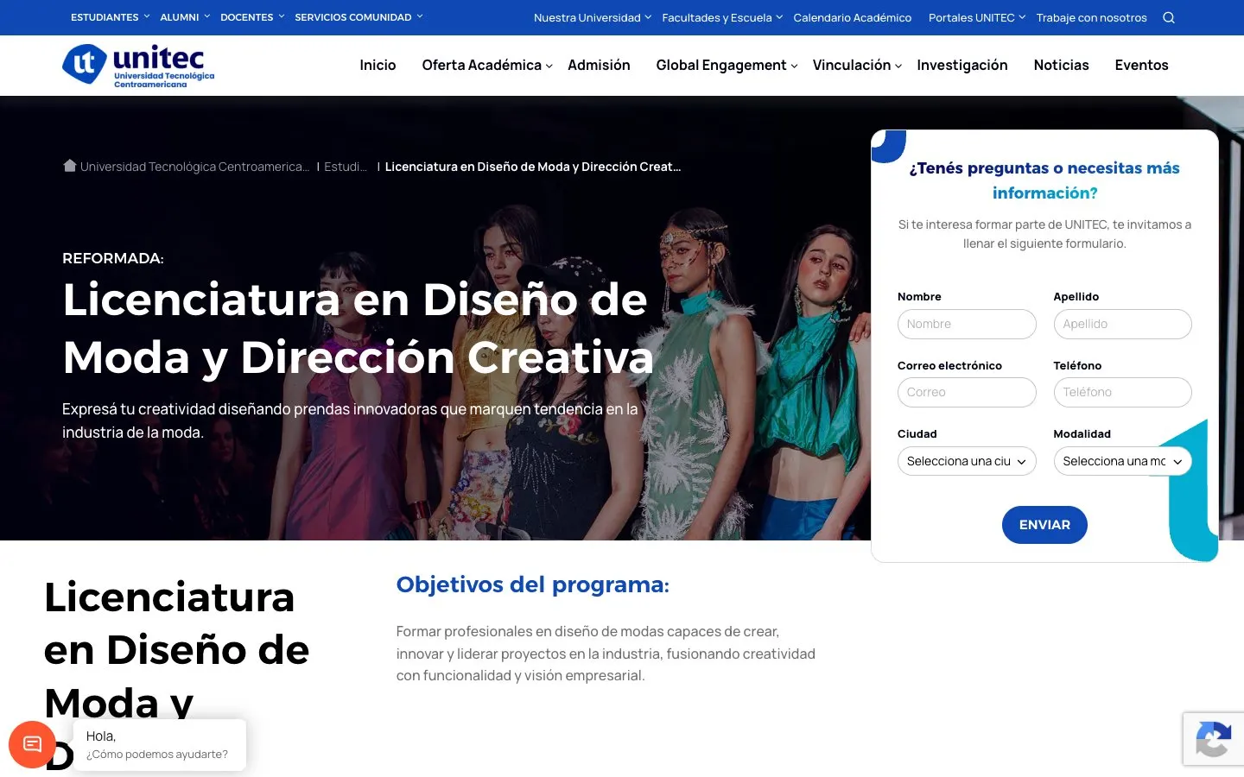The width and height of the screenshot is (1244, 777).
Task: Focus the Teléfono input field
Action: click(1122, 392)
